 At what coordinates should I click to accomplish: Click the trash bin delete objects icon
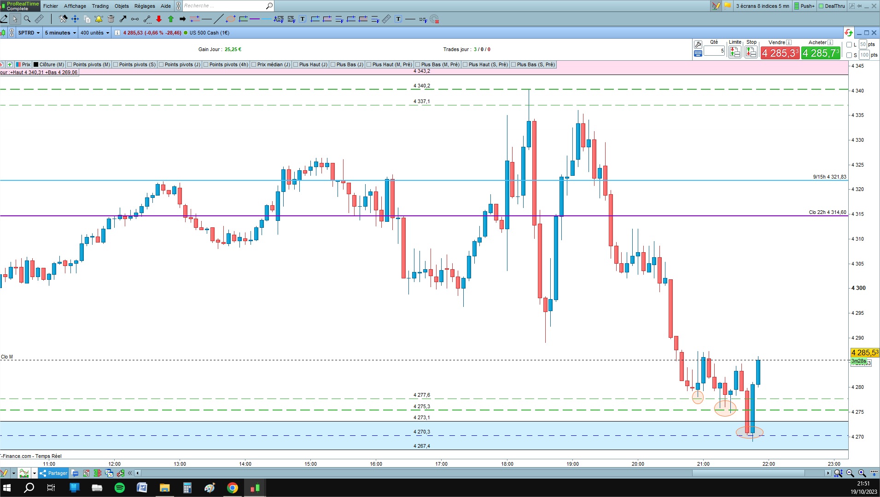[x=111, y=19]
